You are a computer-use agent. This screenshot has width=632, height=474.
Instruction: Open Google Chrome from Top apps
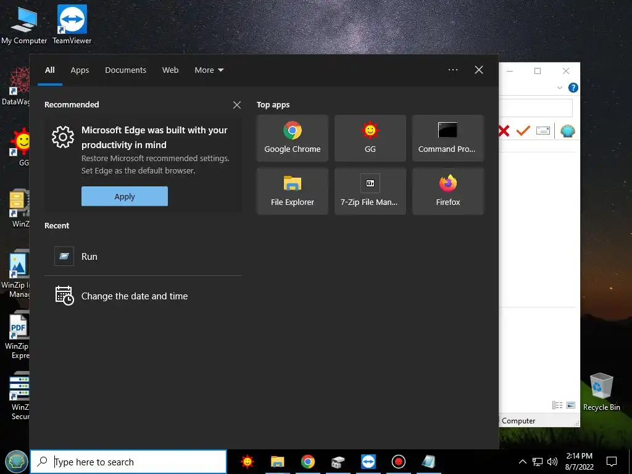click(292, 138)
